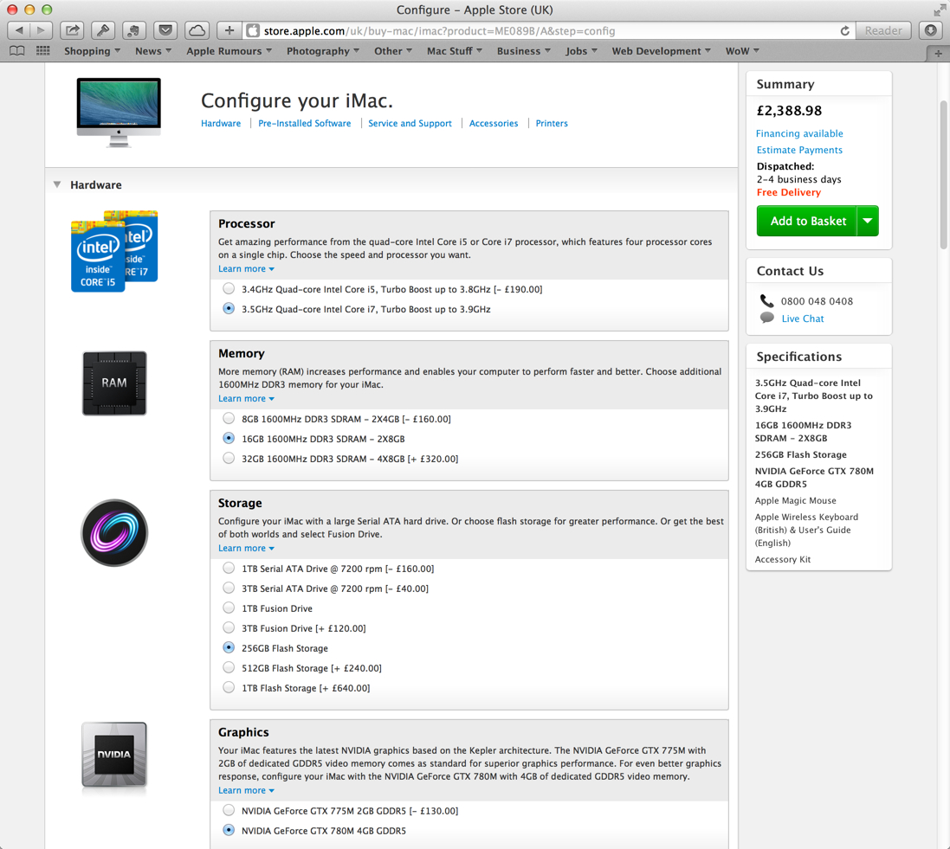Click the phone icon beside 0800 048 0408
The width and height of the screenshot is (950, 849).
tap(767, 301)
